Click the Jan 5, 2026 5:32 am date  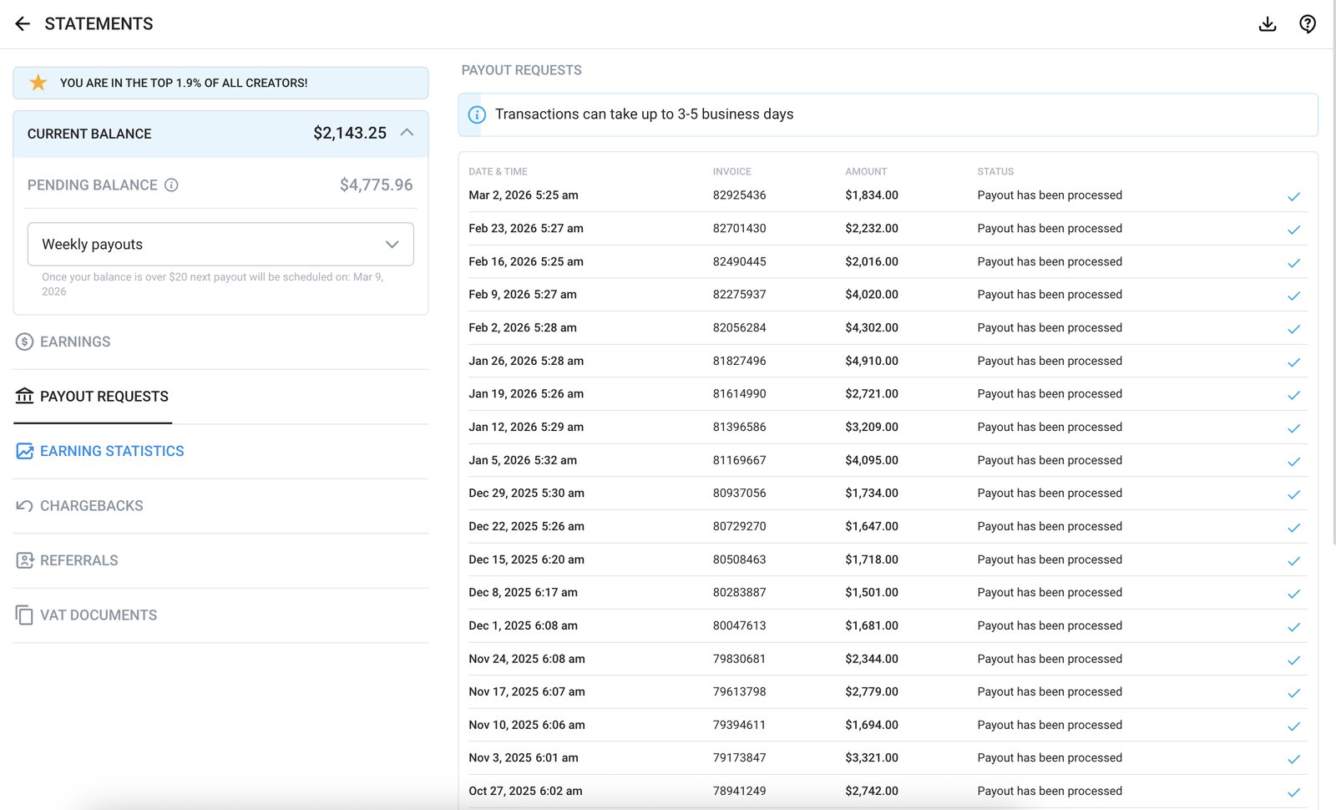523,460
